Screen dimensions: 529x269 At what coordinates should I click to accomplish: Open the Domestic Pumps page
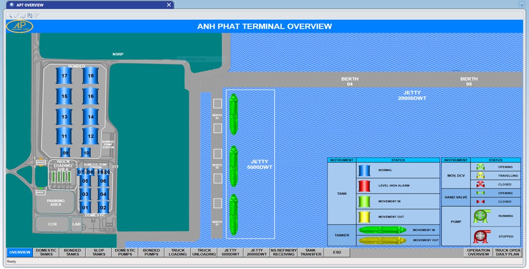point(125,253)
